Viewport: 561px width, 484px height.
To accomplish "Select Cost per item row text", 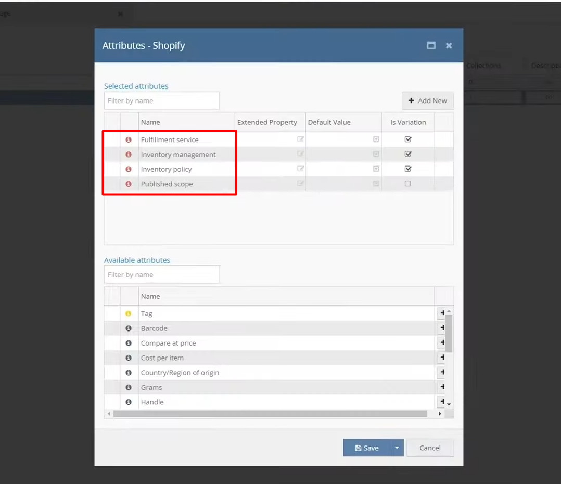I will pyautogui.click(x=162, y=358).
